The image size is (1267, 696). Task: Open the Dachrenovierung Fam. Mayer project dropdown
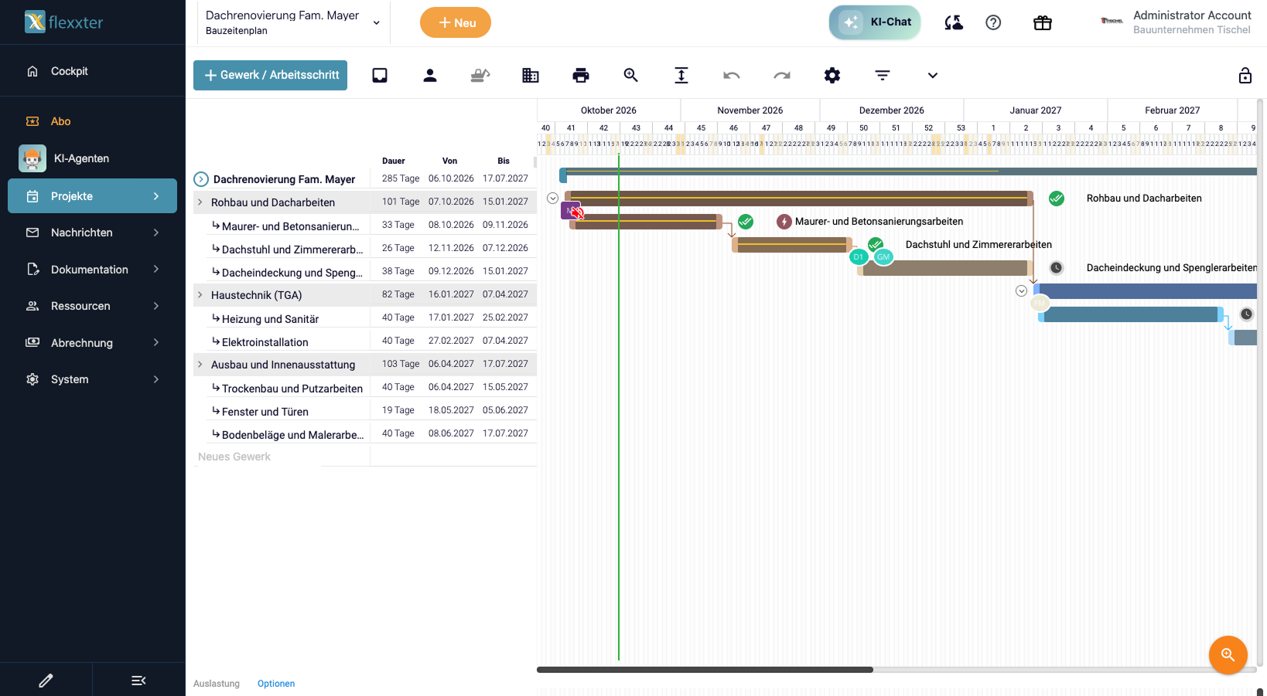[x=294, y=22]
